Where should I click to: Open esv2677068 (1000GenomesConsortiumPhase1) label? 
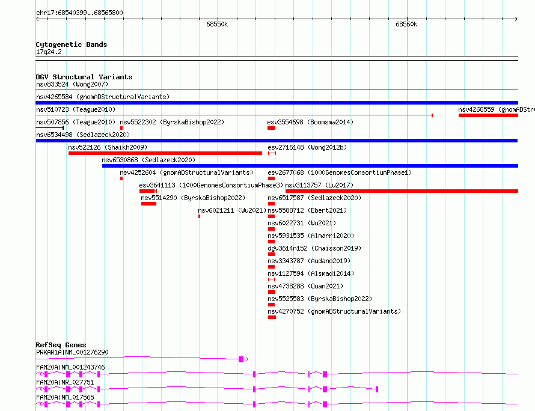point(340,172)
